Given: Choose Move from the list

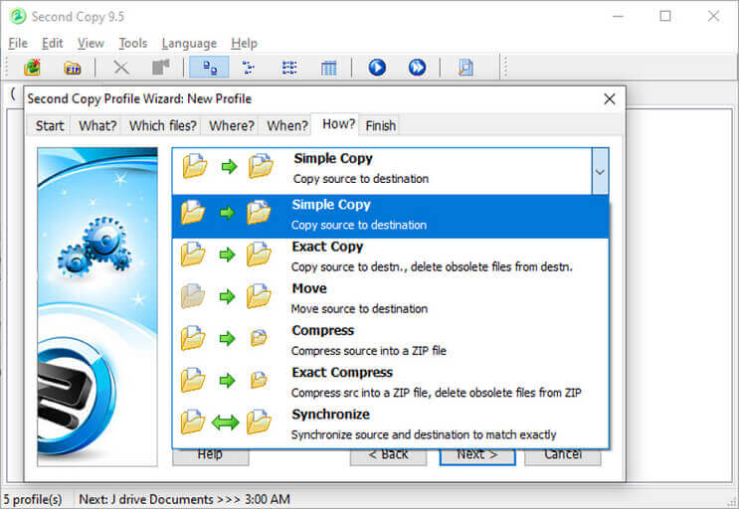Looking at the screenshot, I should 390,299.
